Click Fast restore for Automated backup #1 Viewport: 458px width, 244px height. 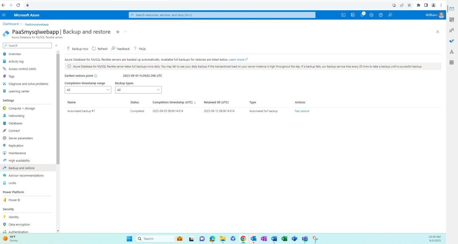click(302, 111)
